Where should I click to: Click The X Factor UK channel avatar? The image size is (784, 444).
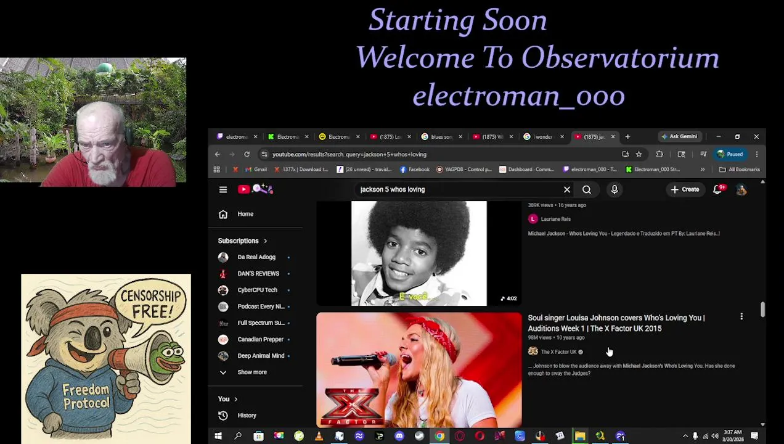coord(533,351)
